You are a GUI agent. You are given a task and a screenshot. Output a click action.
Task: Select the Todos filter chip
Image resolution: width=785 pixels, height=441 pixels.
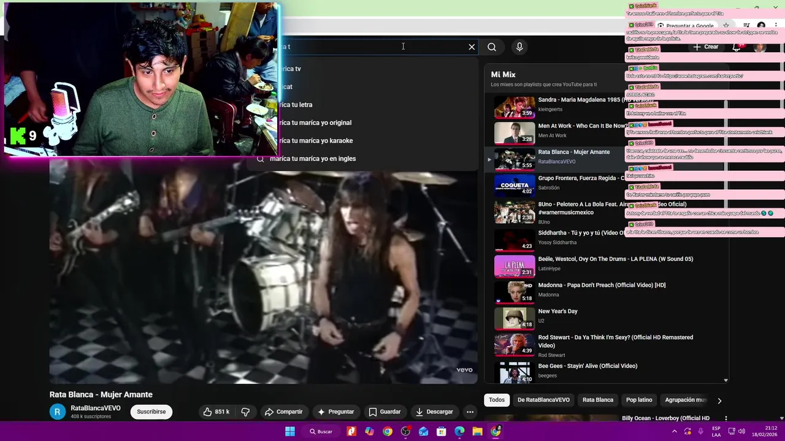tap(497, 400)
